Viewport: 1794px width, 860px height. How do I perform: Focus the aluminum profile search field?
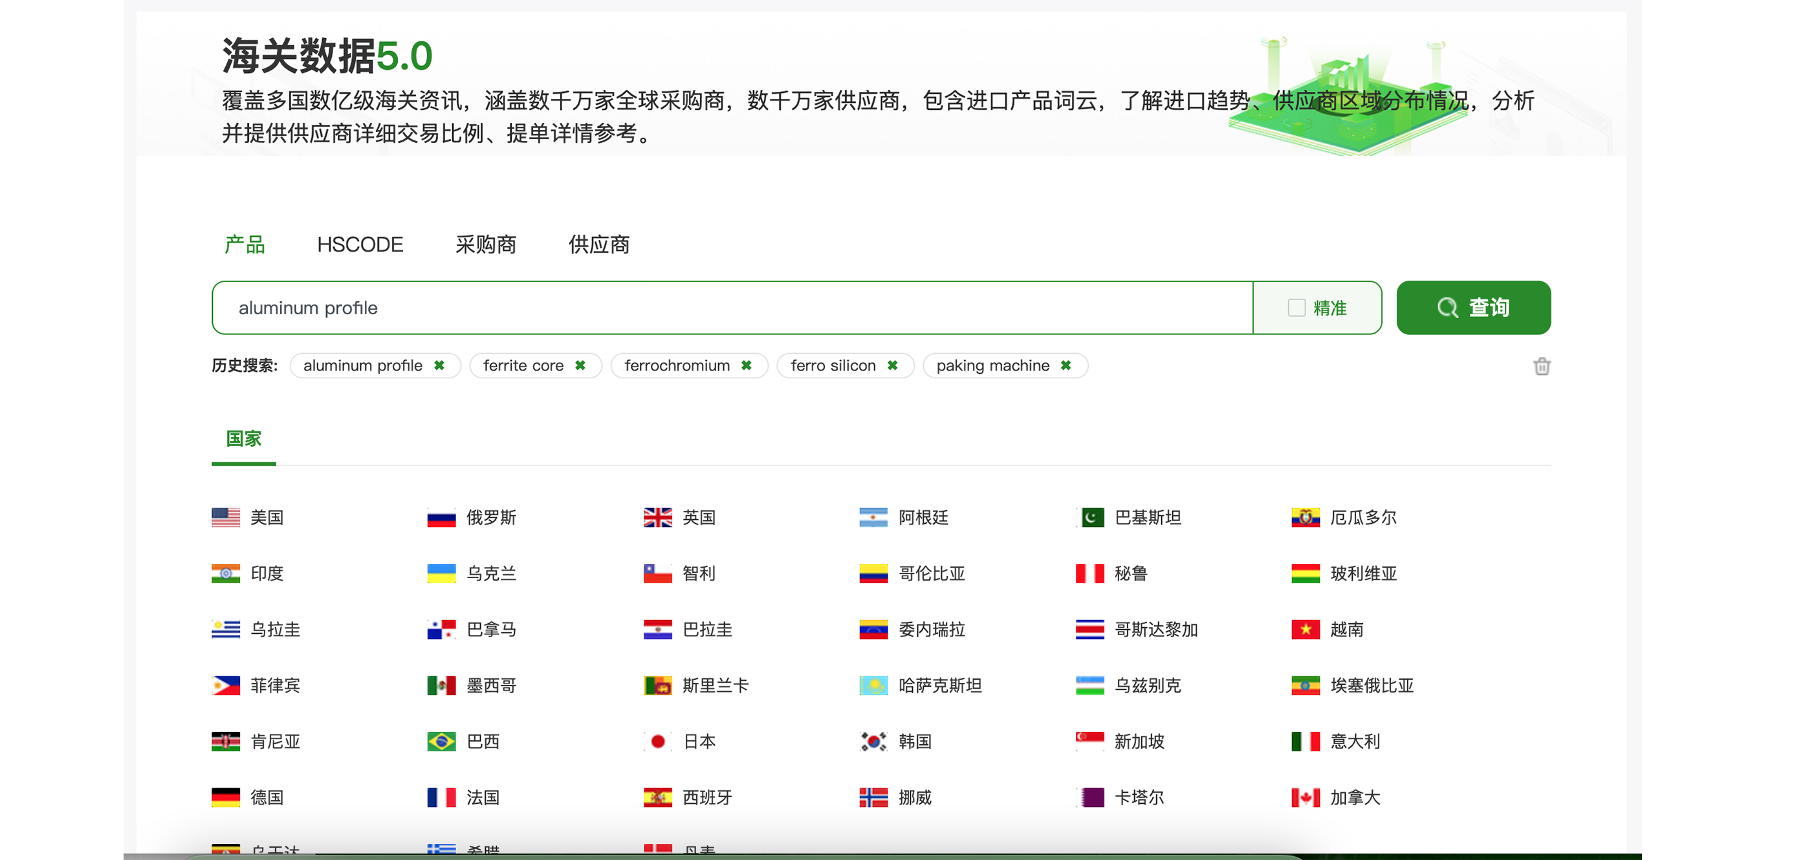point(732,308)
